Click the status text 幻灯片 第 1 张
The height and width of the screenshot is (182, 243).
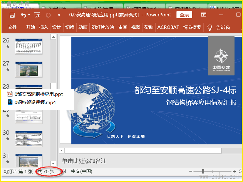tap(18, 171)
